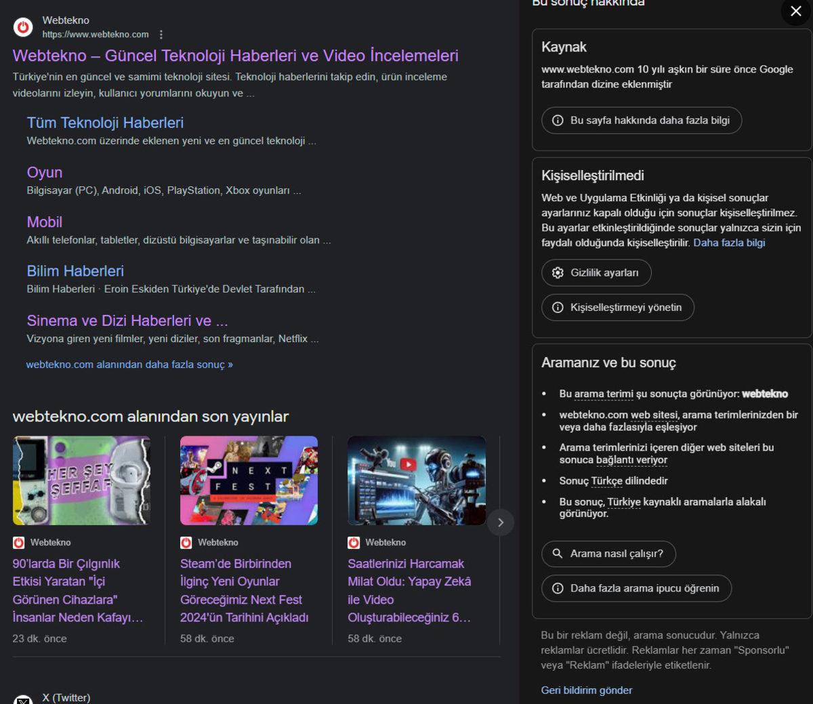Viewport: 813px width, 704px height.
Task: Click the X (Twitter) logo icon
Action: click(x=24, y=699)
